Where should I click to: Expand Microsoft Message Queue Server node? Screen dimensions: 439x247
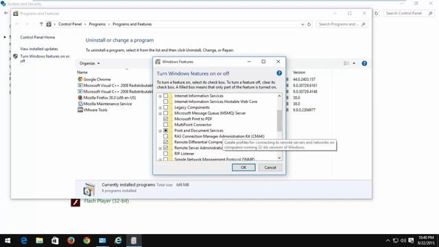coord(160,113)
